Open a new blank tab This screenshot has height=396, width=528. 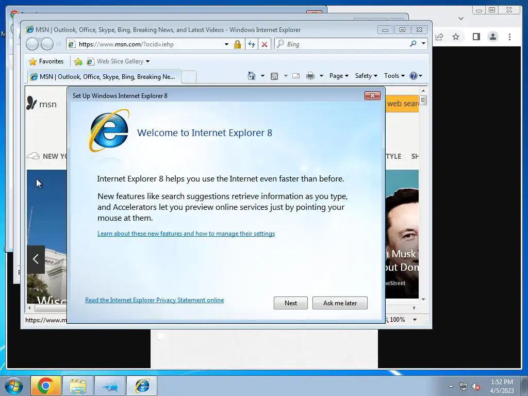point(189,77)
